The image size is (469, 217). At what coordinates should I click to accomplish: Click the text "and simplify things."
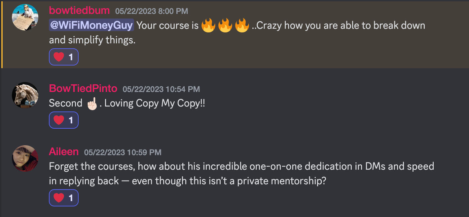click(x=92, y=40)
